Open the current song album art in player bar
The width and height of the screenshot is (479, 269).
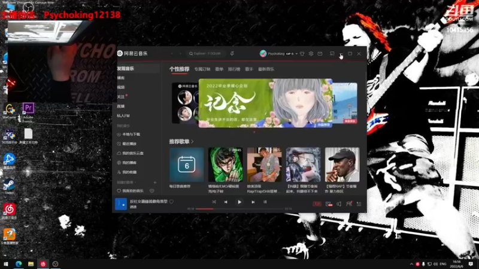coord(121,204)
